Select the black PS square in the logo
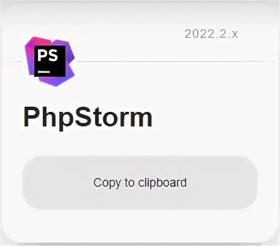This screenshot has height=246, width=280. coord(50,61)
